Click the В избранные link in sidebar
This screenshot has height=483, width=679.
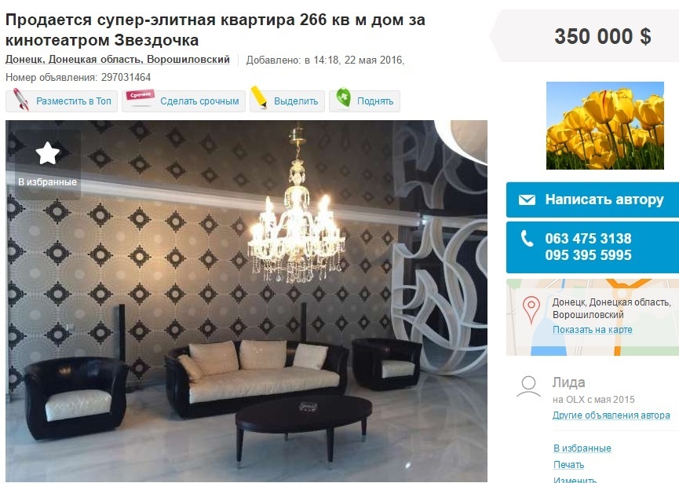click(x=582, y=448)
